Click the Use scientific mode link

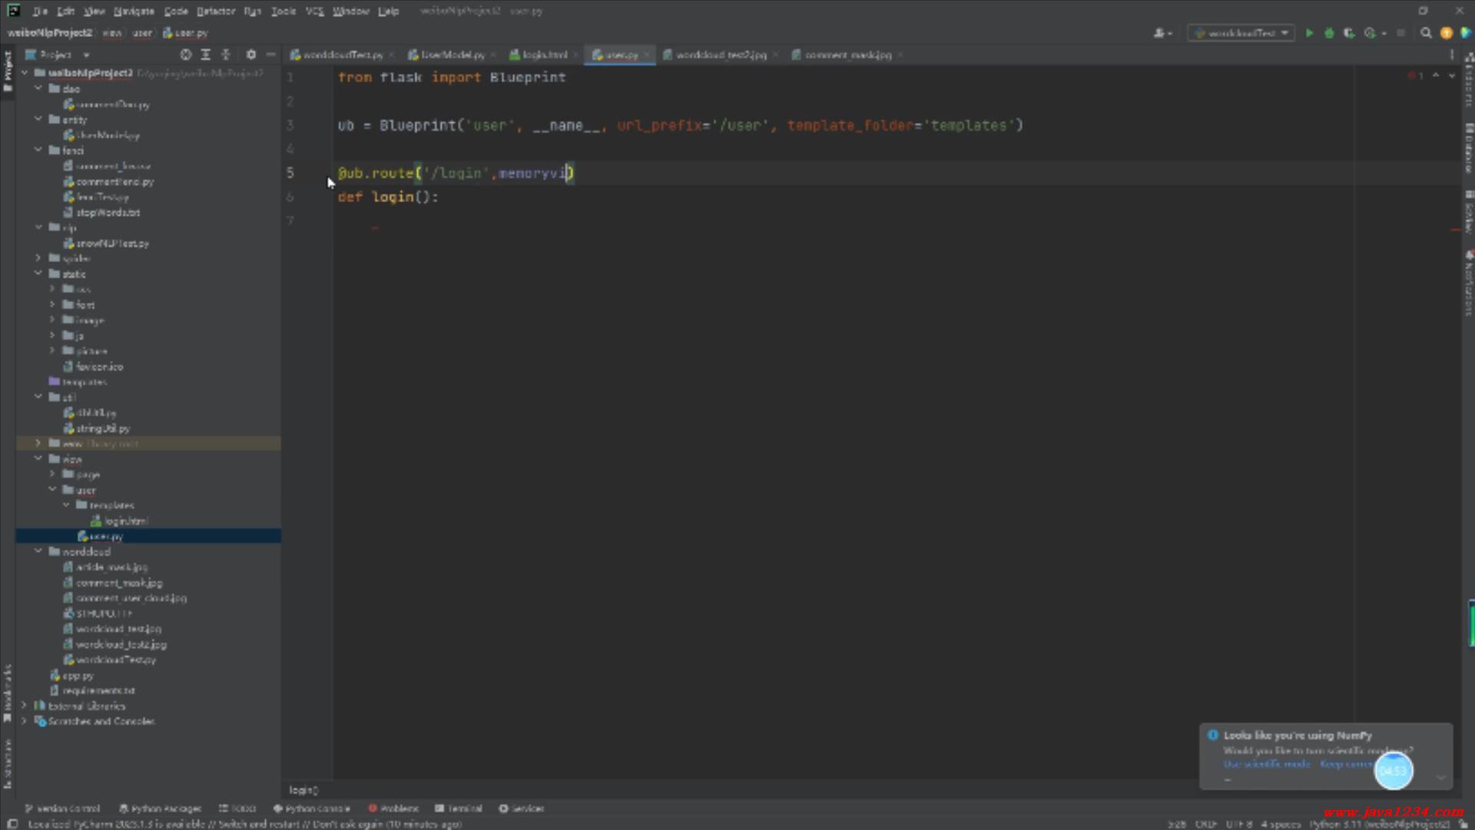click(1267, 764)
